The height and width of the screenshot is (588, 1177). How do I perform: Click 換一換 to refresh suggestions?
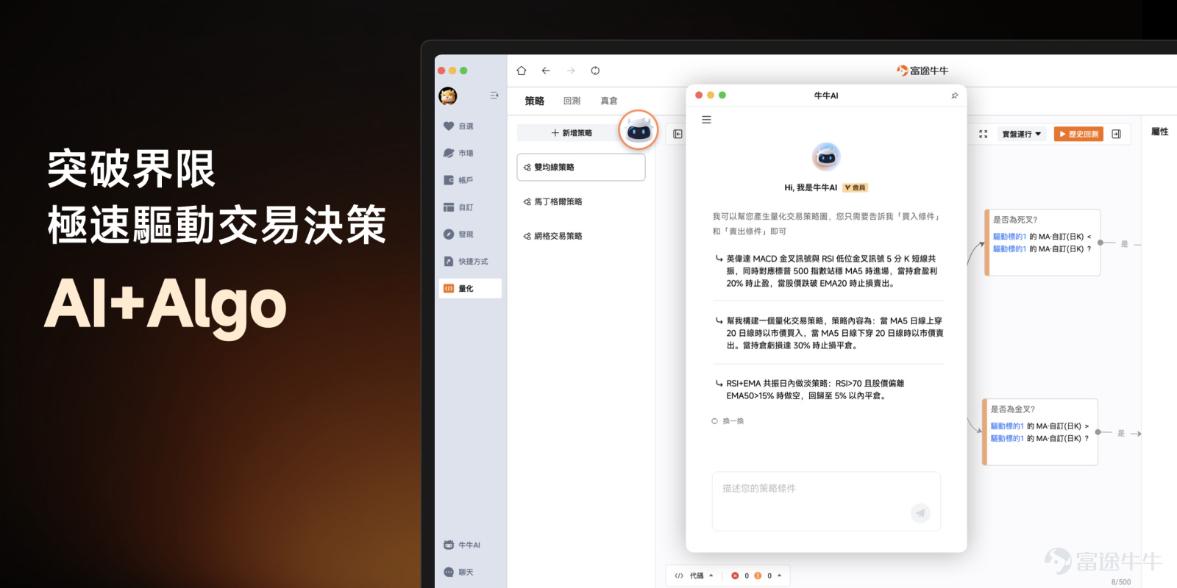point(728,421)
